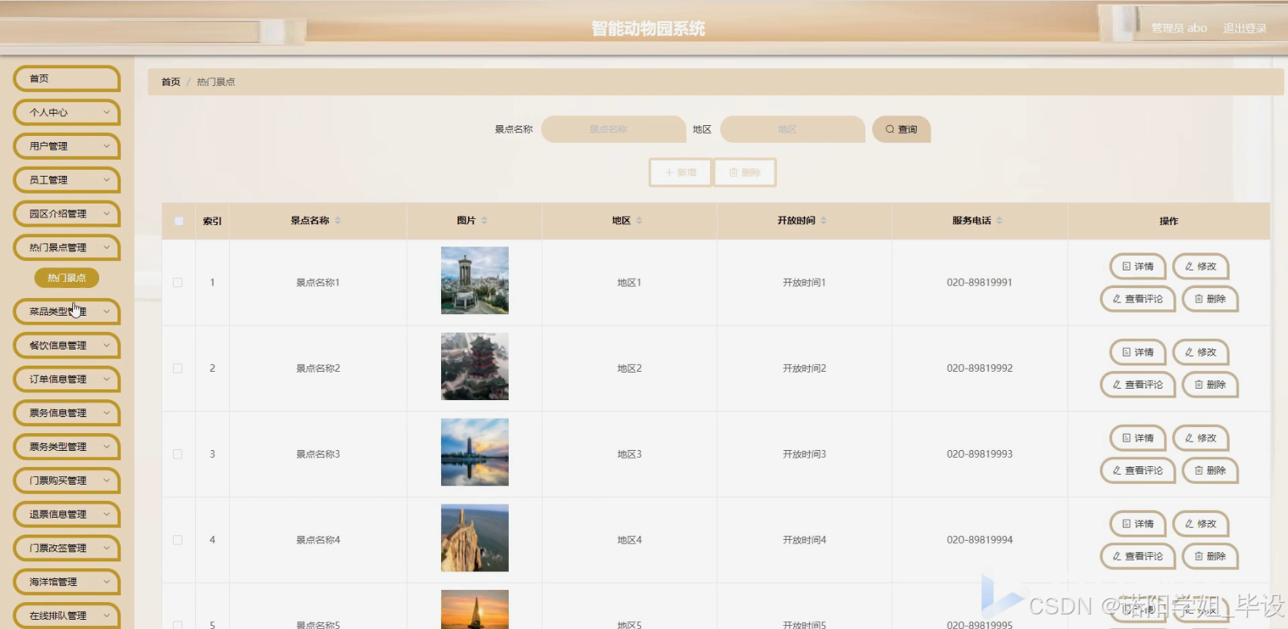Screen dimensions: 1288x629
Task: Click 删除 for 景点名称1 row
Action: tap(1210, 299)
